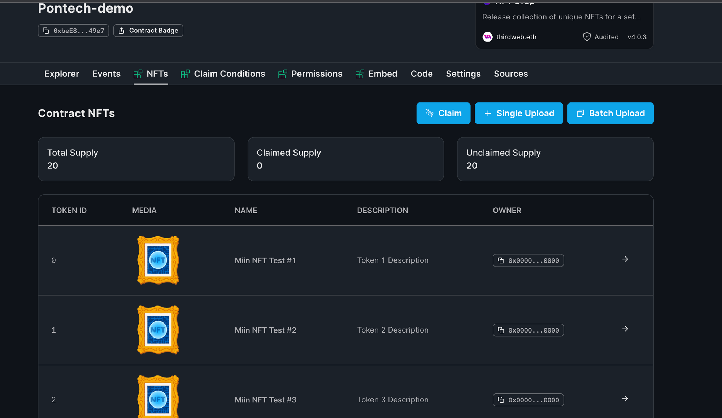
Task: Click the Batch Upload button
Action: click(610, 113)
